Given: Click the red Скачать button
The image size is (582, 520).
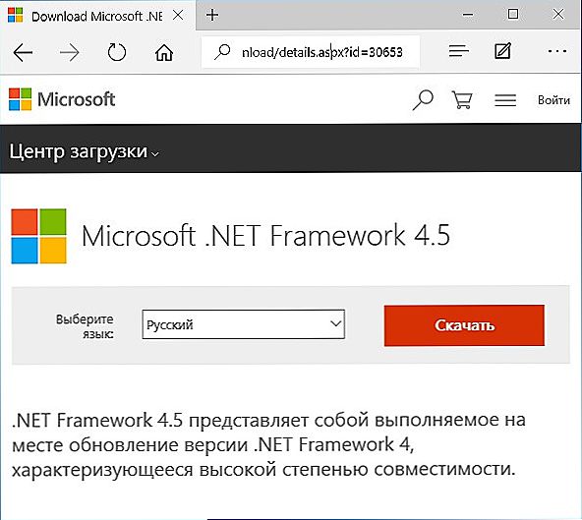Looking at the screenshot, I should pyautogui.click(x=464, y=325).
